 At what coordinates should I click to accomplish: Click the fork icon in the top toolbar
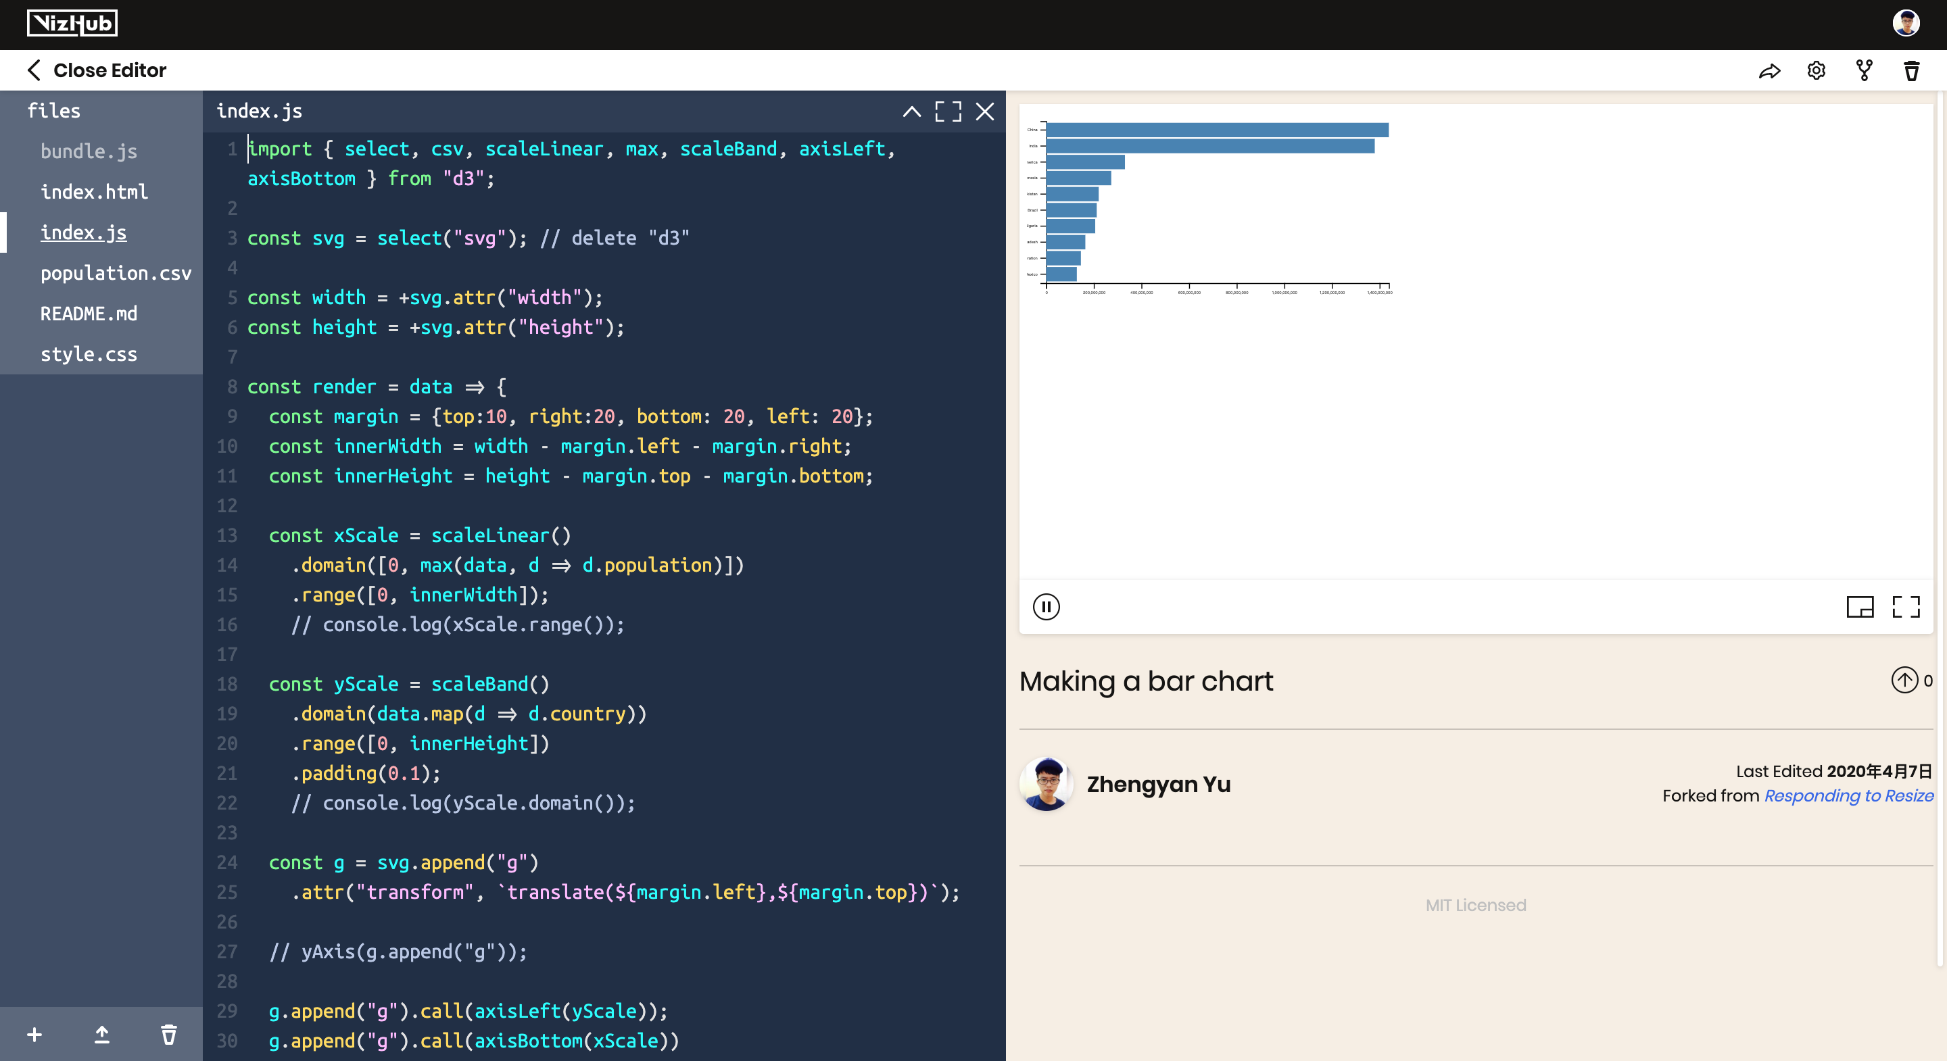tap(1864, 71)
